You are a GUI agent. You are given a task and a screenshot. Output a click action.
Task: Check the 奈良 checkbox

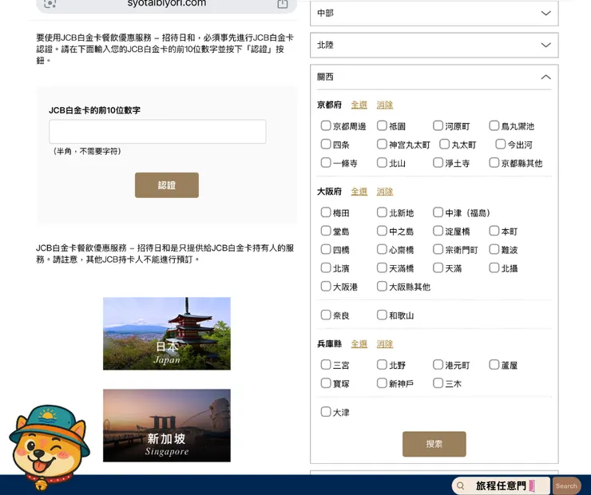pyautogui.click(x=326, y=315)
